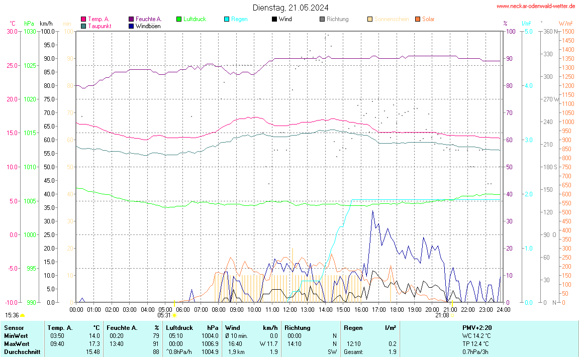This screenshot has height=357, width=579.
Task: Click the gray Richtung legend swatch
Action: coord(322,19)
